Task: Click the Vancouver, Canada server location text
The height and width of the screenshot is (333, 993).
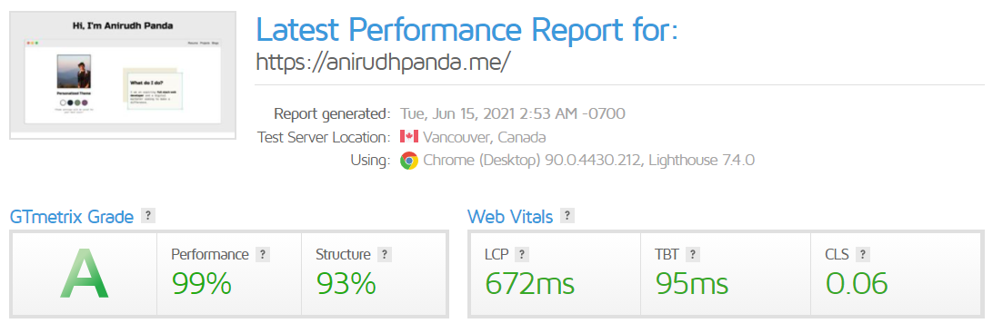Action: (485, 137)
